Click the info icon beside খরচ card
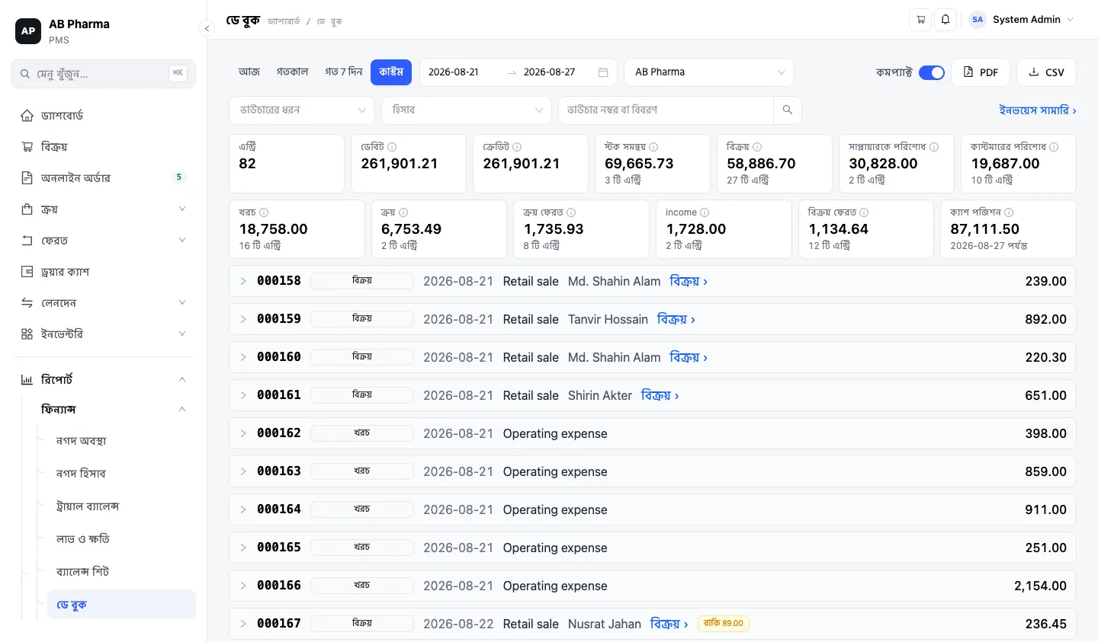The image size is (1098, 642). pyautogui.click(x=264, y=212)
